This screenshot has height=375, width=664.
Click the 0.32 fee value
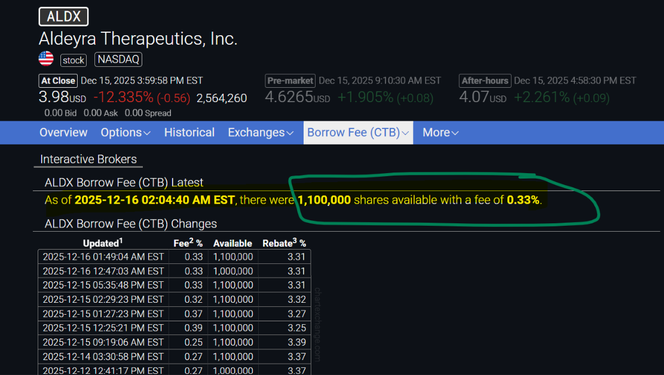[x=194, y=300]
